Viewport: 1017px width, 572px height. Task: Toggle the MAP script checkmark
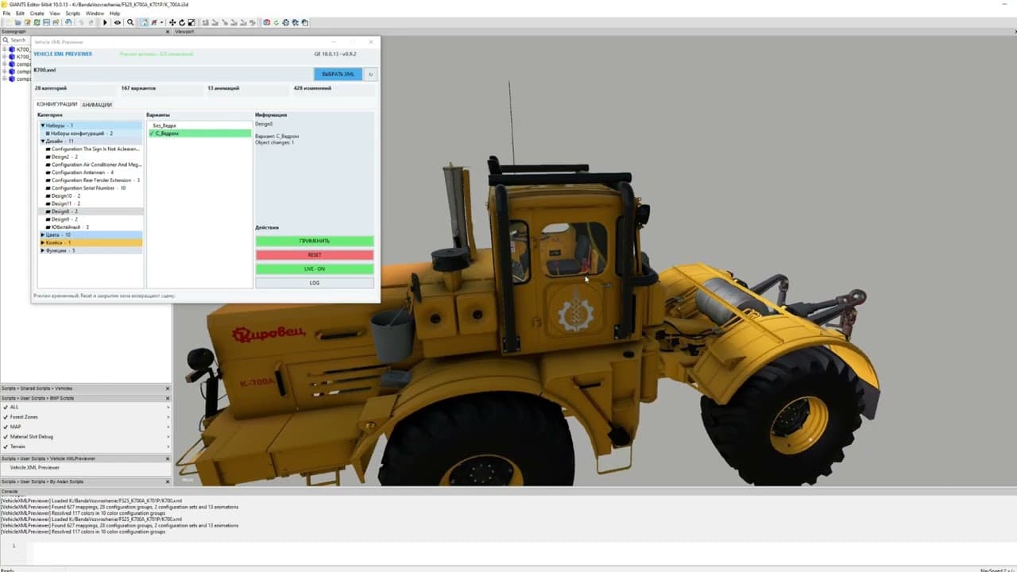pyautogui.click(x=5, y=427)
